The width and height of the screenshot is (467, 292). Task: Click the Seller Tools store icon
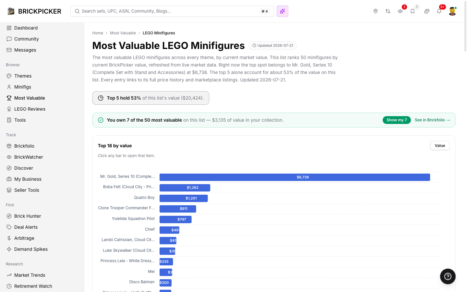pyautogui.click(x=9, y=190)
